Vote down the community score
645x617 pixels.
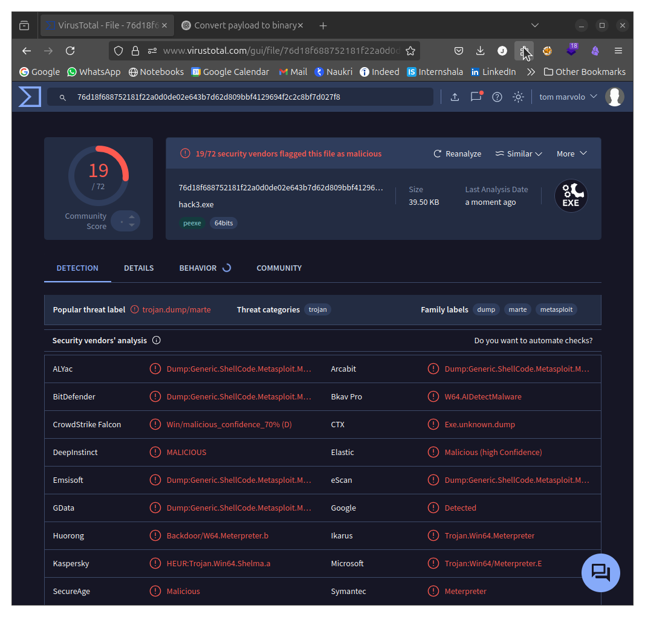132,225
